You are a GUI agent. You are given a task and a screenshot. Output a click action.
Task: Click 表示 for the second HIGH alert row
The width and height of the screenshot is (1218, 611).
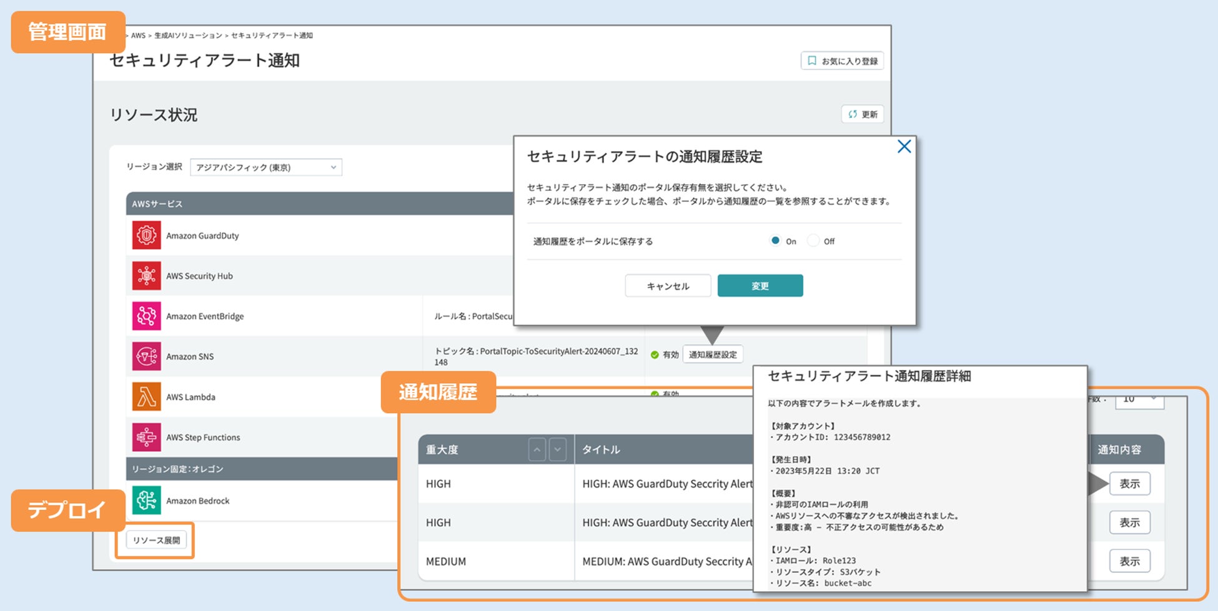[1129, 522]
